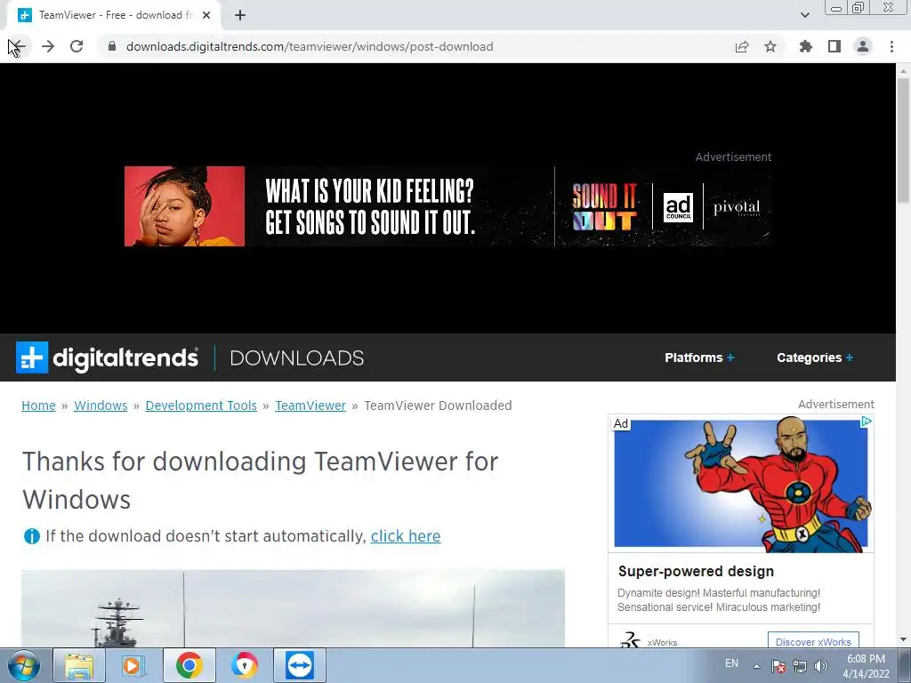This screenshot has width=911, height=683.
Task: Select the TeamViewer - Free download tab
Action: click(x=115, y=15)
